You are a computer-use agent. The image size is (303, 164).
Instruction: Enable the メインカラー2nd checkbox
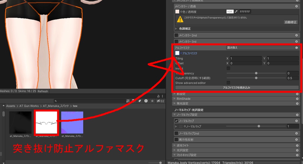coord(176,35)
